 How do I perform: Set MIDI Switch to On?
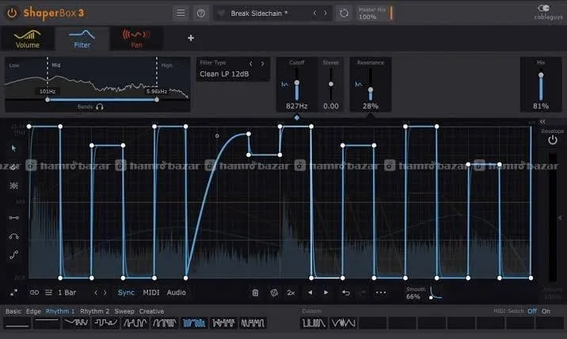546,311
